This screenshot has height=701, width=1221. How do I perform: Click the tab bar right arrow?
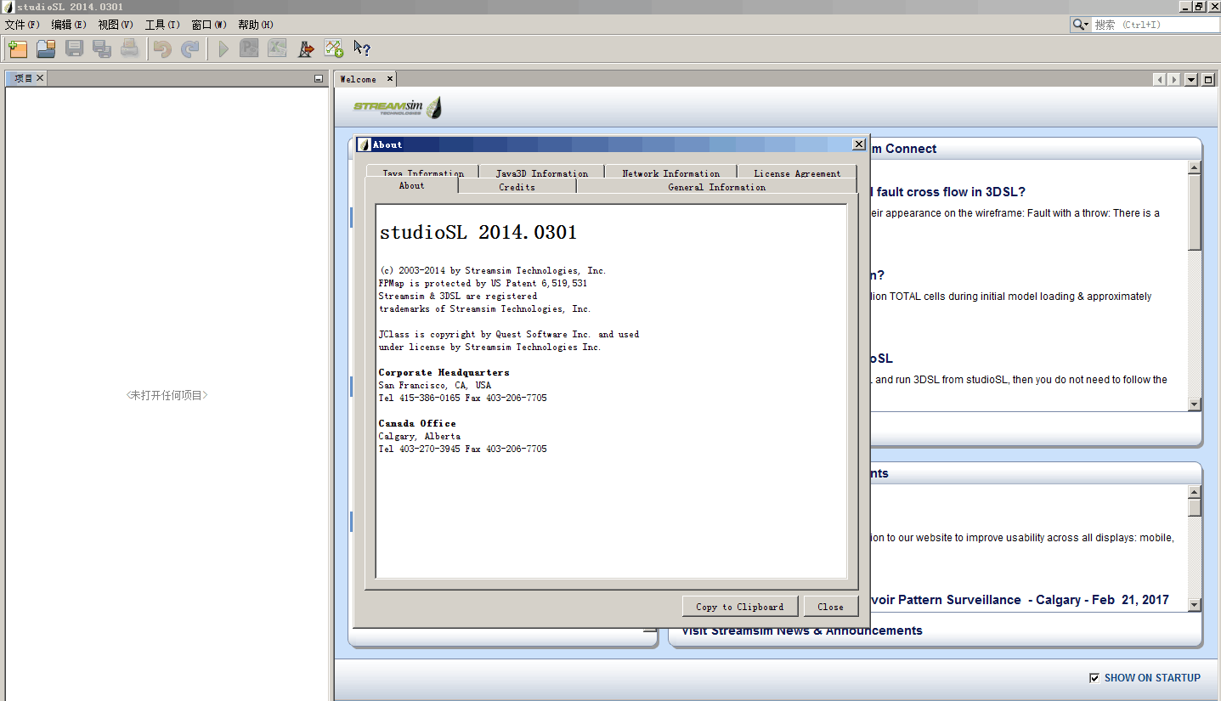point(1174,80)
